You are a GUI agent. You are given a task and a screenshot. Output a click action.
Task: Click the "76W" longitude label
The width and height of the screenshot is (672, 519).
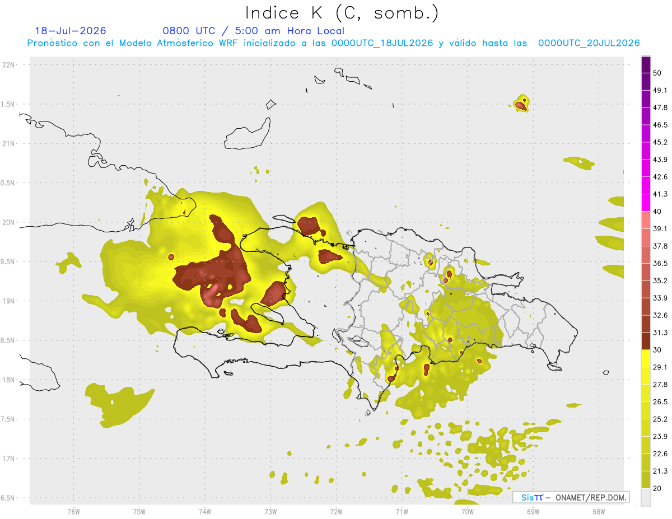click(73, 511)
